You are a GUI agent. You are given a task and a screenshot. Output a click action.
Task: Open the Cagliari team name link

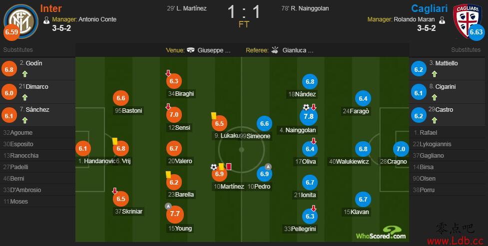(429, 8)
